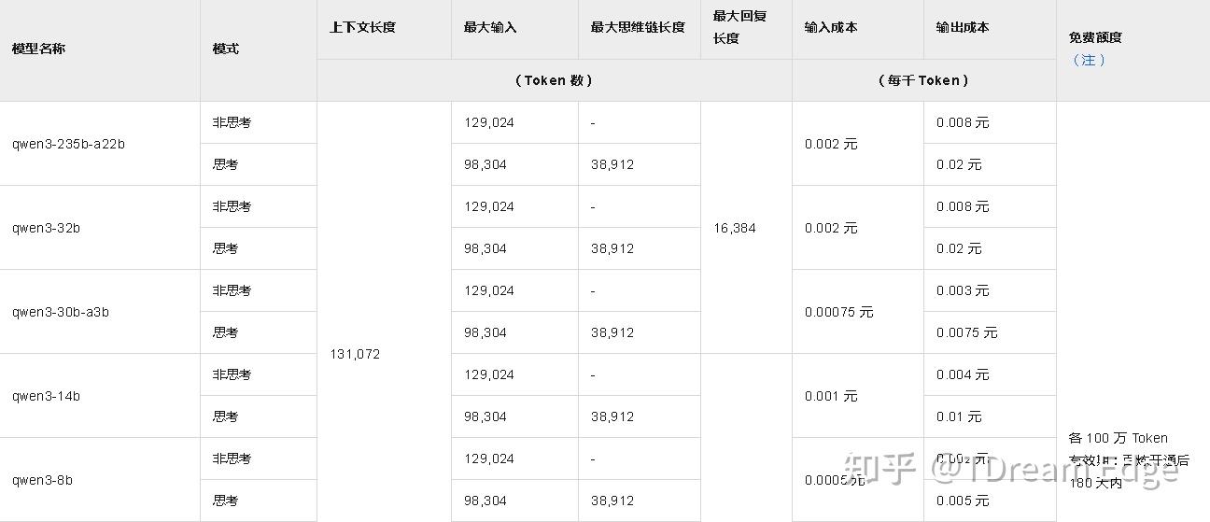Select the qwen3-8b model cell
This screenshot has height=522, width=1210.
(42, 480)
